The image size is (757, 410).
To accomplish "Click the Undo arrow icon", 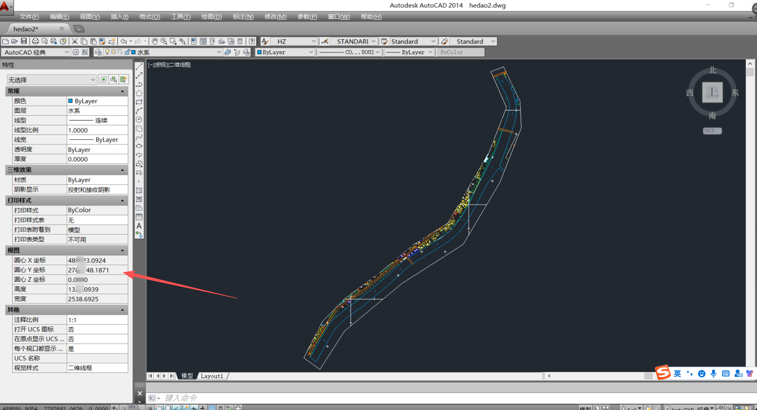I will pyautogui.click(x=124, y=41).
